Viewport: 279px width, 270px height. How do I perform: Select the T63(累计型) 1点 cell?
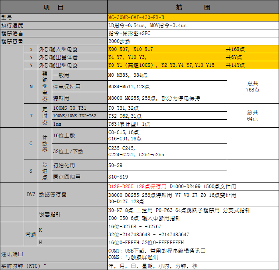tap(129, 124)
